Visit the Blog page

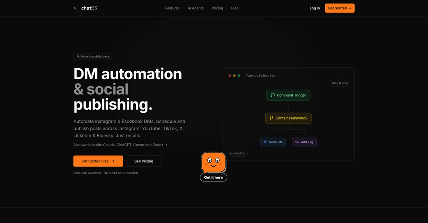coord(235,8)
